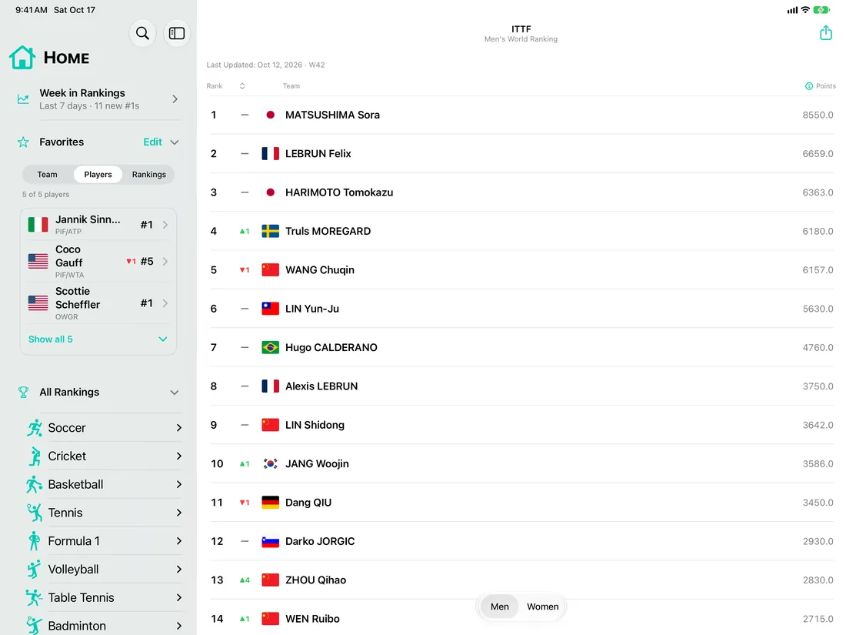Tap Korea flag beside JANG Woojin
This screenshot has height=635, width=846.
(270, 464)
